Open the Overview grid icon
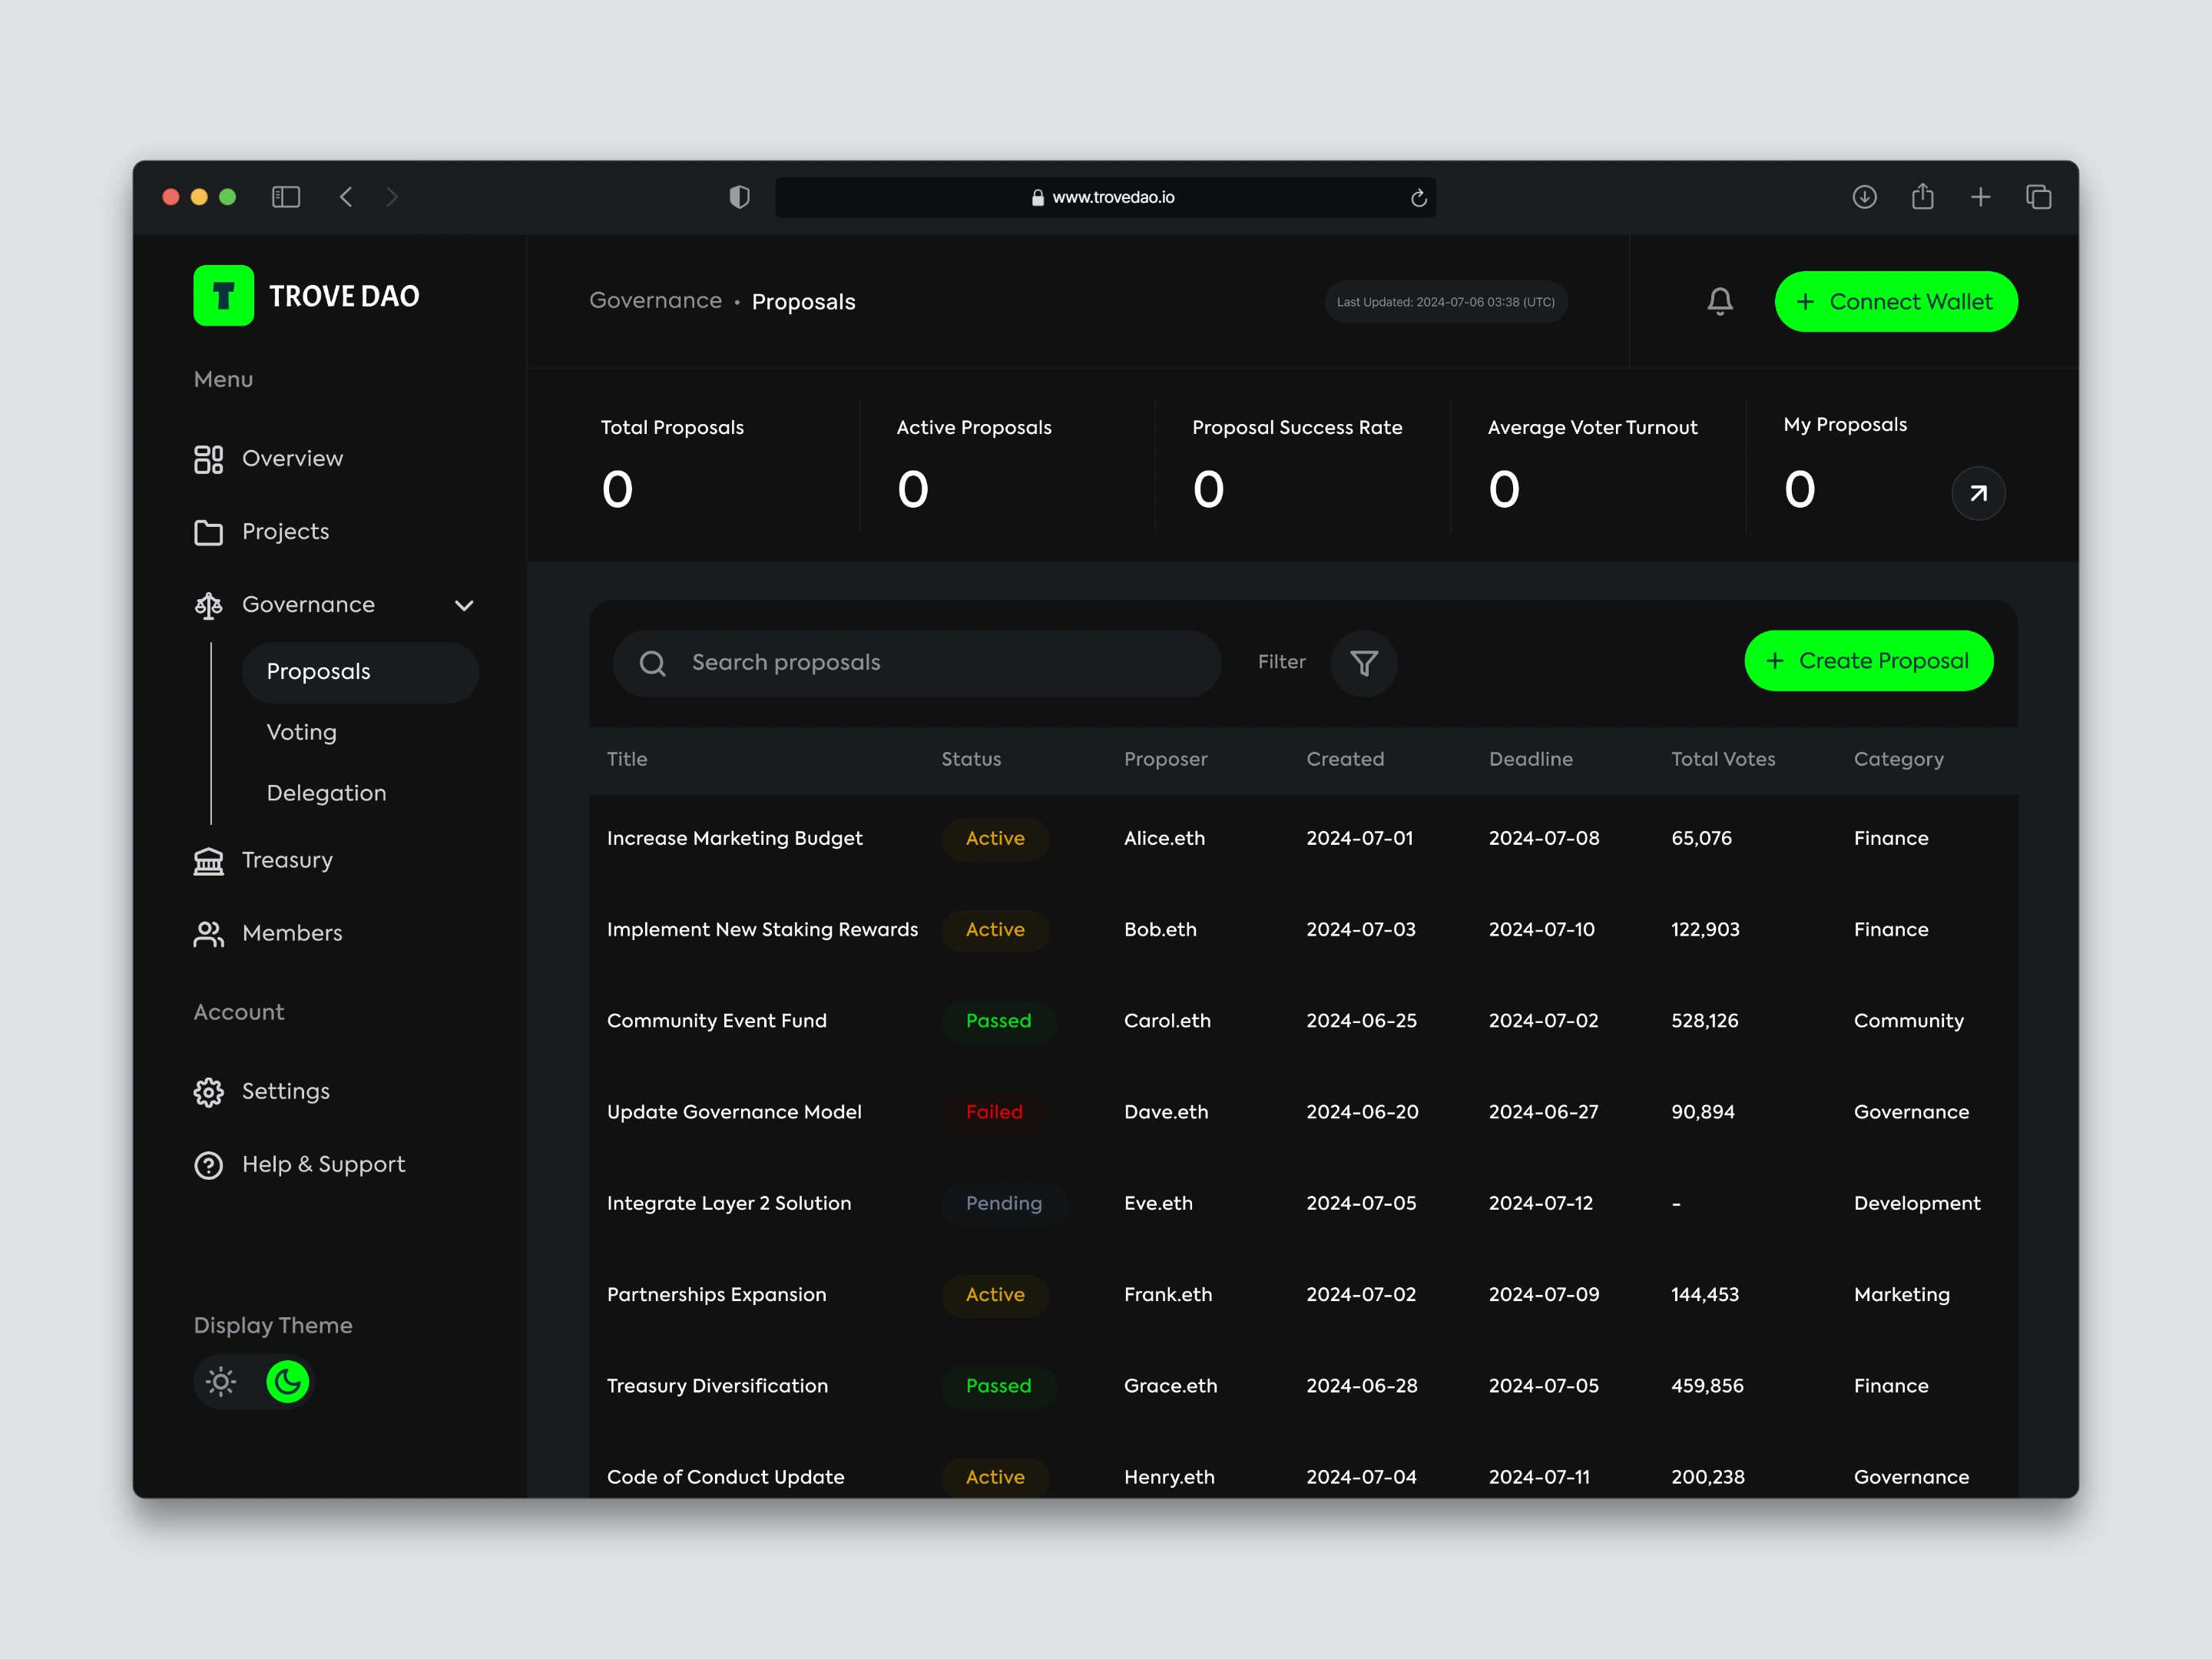The width and height of the screenshot is (2212, 1659). 208,459
